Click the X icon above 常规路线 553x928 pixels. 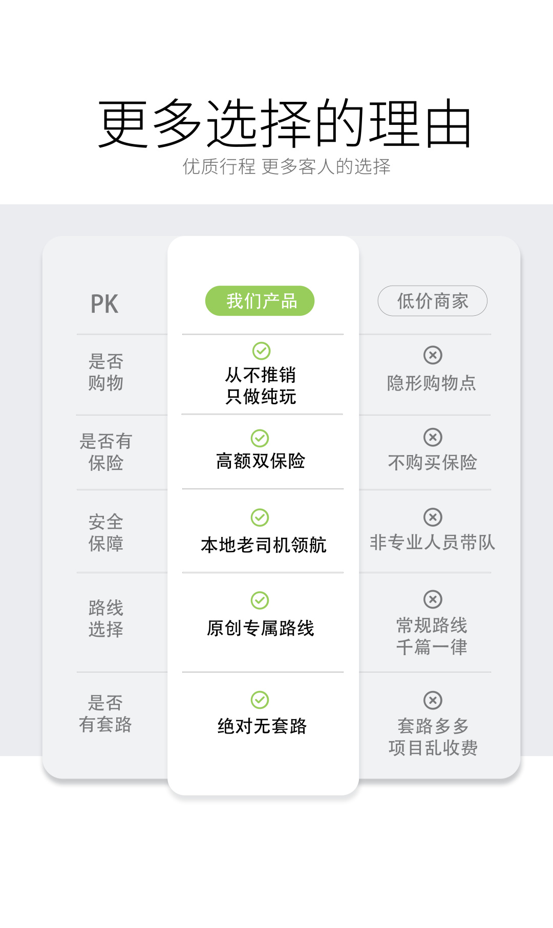[433, 599]
